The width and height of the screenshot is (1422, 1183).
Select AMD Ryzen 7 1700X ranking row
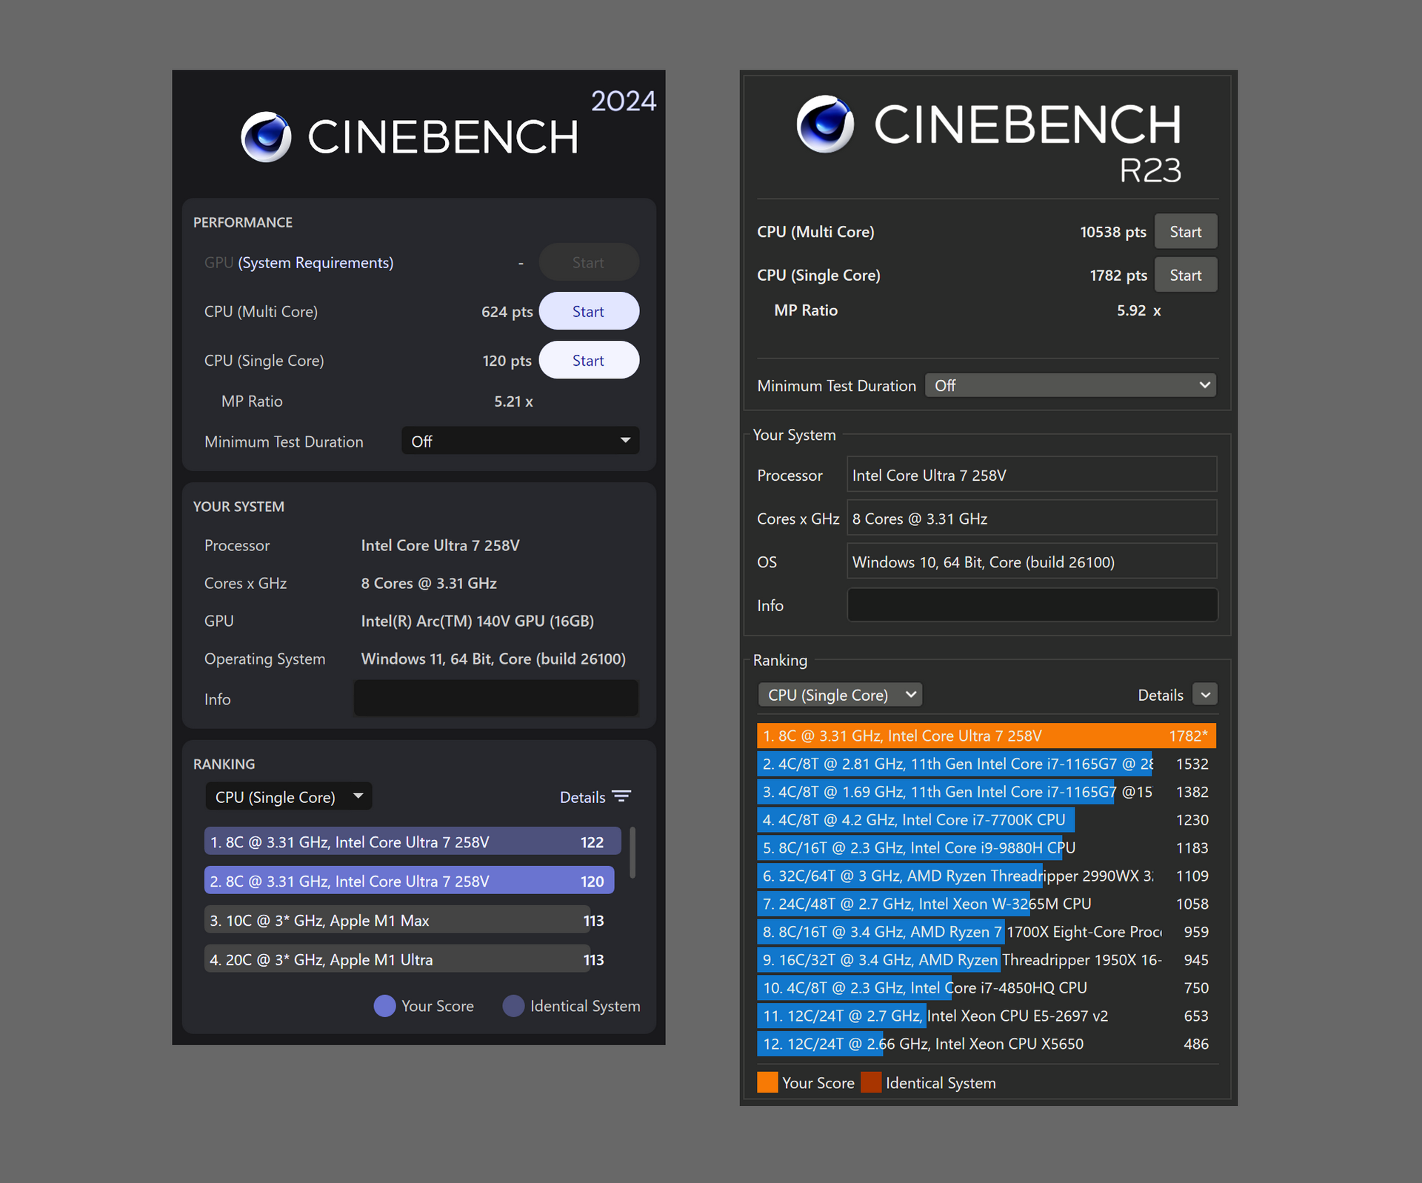click(986, 932)
